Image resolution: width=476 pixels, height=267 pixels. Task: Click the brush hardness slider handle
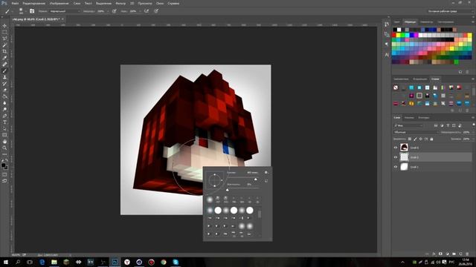click(x=228, y=190)
